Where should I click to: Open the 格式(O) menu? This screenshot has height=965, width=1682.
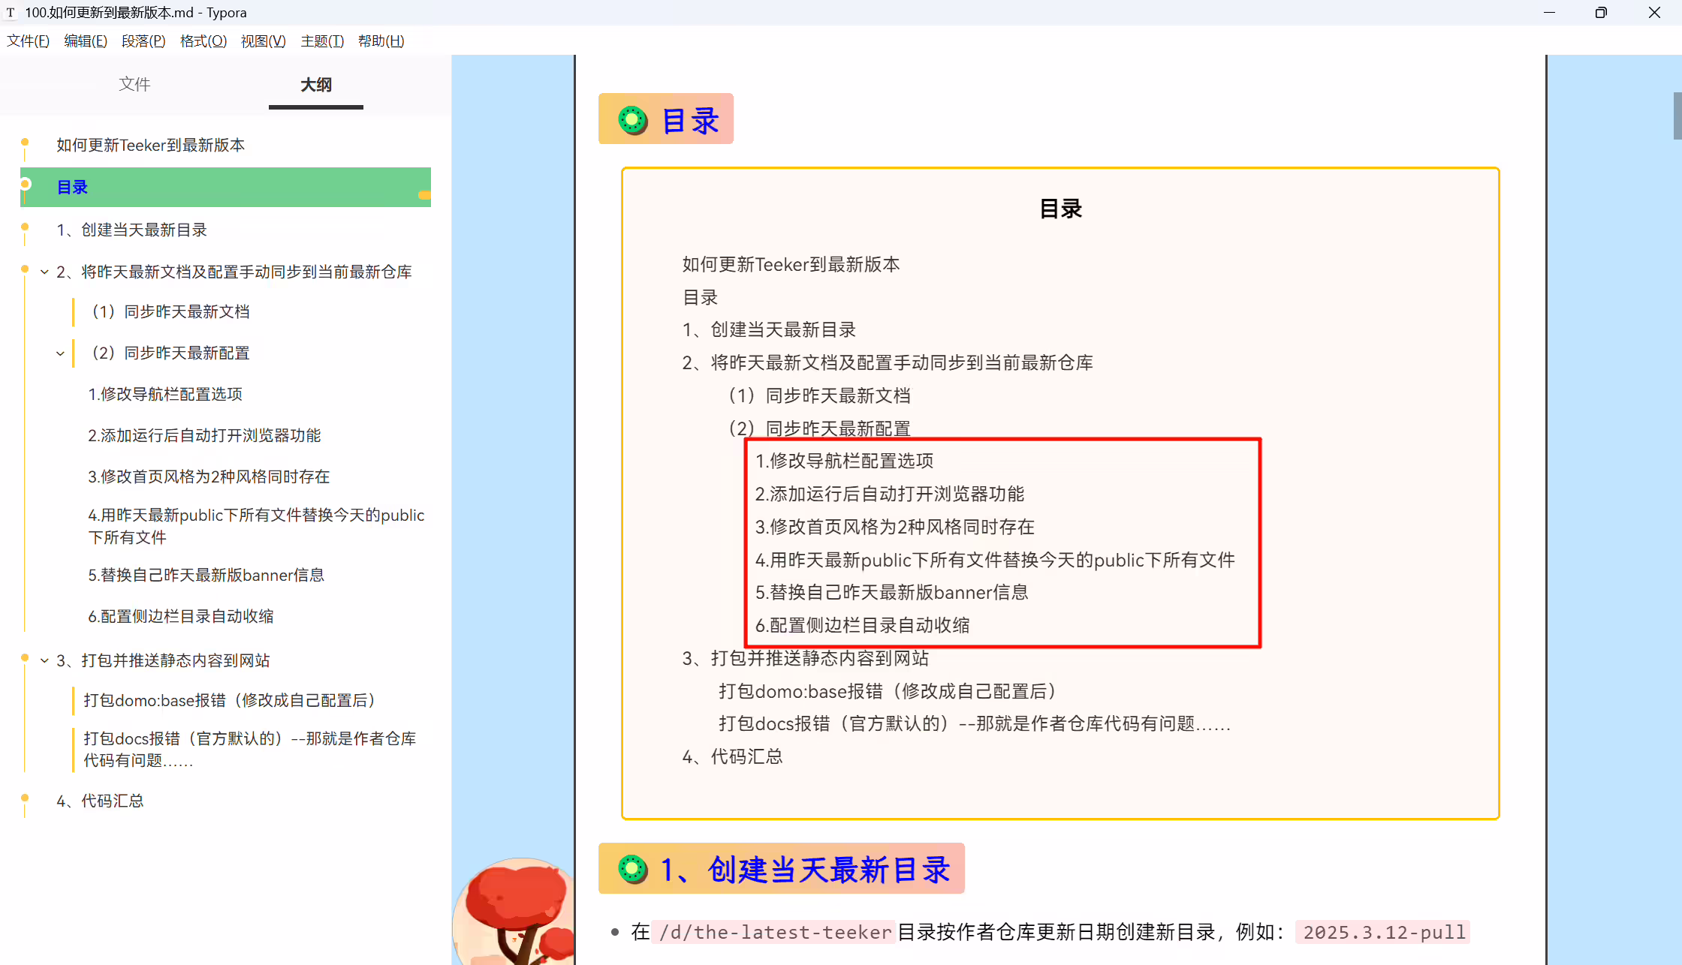(203, 41)
